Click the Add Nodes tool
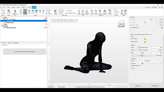 [x=83, y=12]
